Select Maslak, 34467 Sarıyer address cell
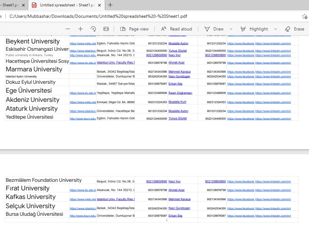This screenshot has width=309, height=231. [x=116, y=84]
